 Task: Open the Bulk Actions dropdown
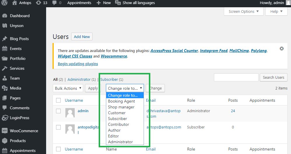(x=68, y=88)
